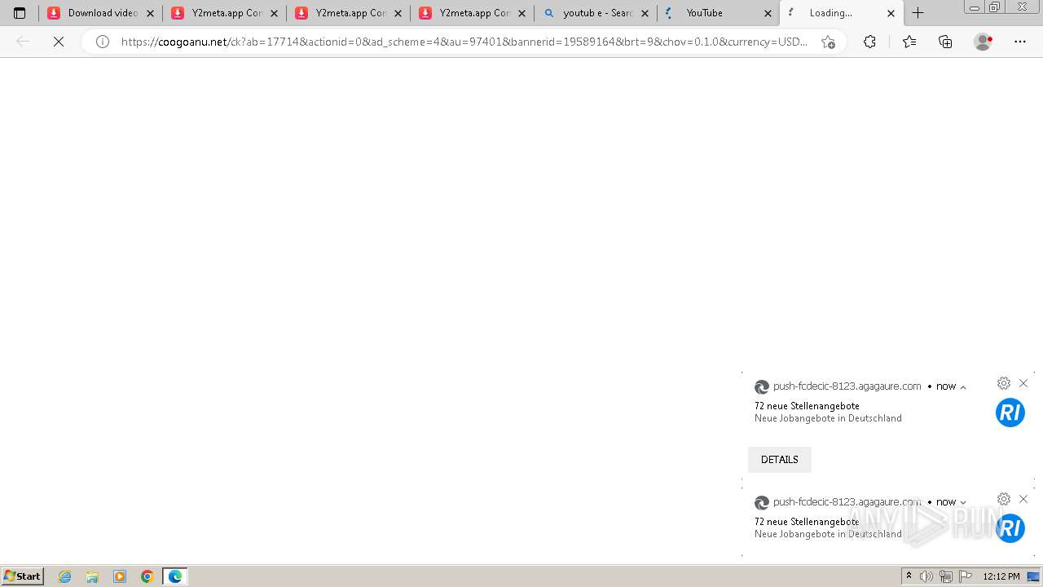Open Settings and more ellipsis menu
Screen dimensions: 1043x587
(1020, 42)
